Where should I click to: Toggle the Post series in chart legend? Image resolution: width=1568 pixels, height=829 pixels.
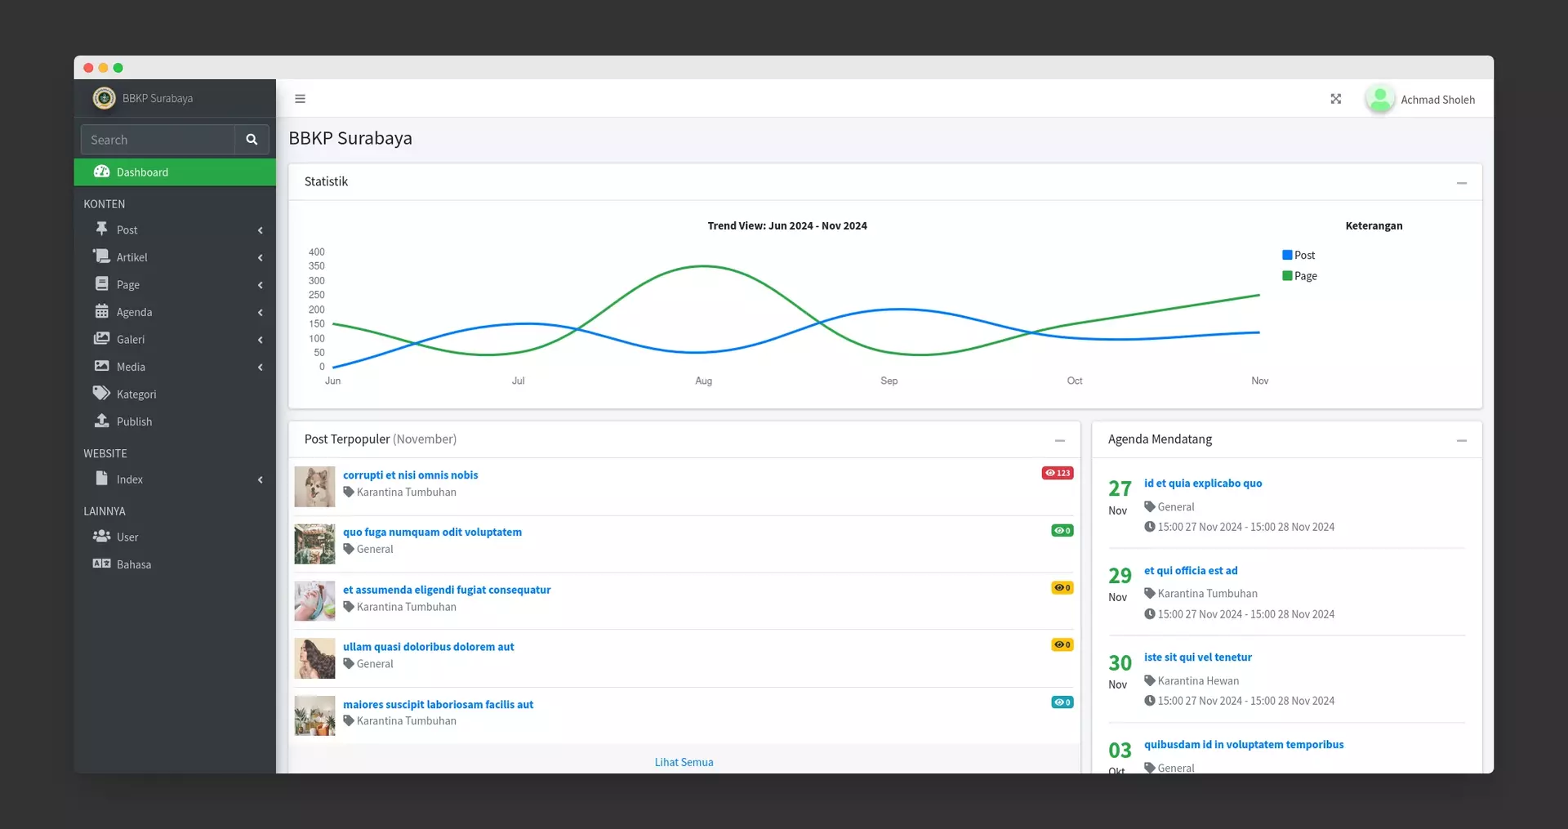coord(1298,256)
